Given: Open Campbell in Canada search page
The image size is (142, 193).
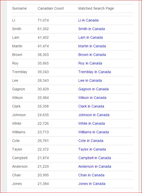Looking at the screenshot, I should click(x=94, y=158).
